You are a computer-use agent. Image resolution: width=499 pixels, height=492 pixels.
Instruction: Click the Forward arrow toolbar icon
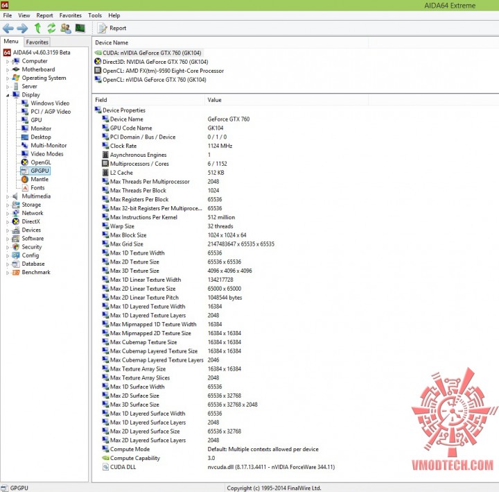[22, 28]
